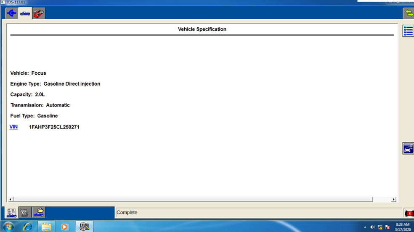Screen dimensions: 414x232
Task: Click the network tray icon
Action: pyautogui.click(x=380, y=227)
